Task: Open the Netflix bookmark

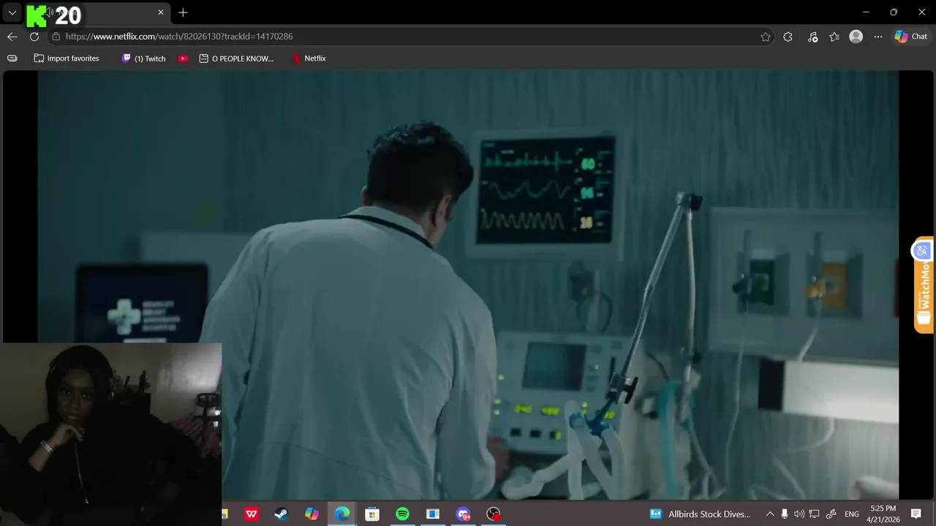Action: [x=309, y=58]
